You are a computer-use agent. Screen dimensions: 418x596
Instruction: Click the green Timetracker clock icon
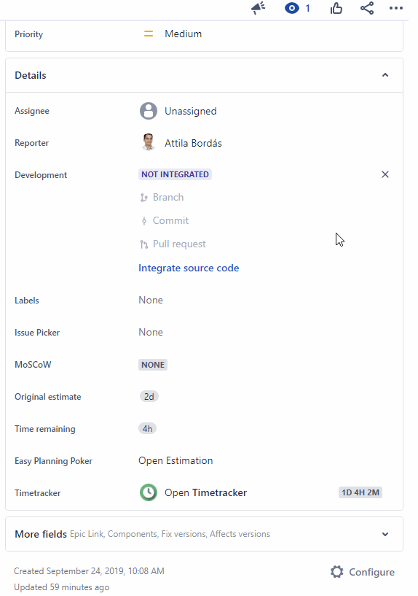click(149, 492)
